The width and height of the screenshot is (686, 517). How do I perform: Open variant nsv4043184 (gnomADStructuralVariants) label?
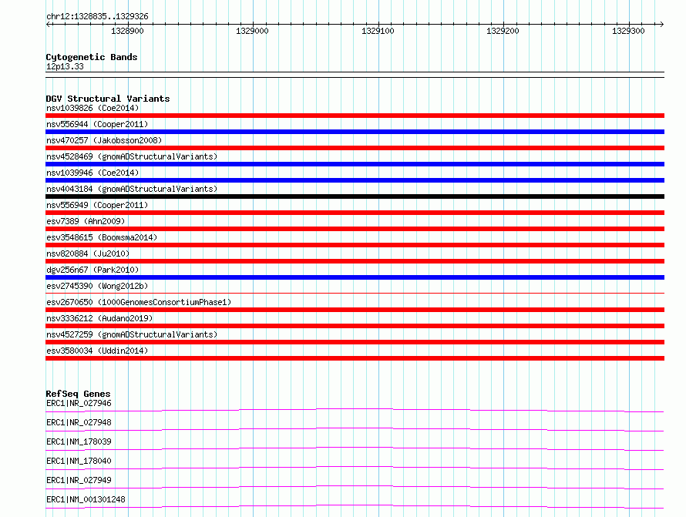pos(132,189)
